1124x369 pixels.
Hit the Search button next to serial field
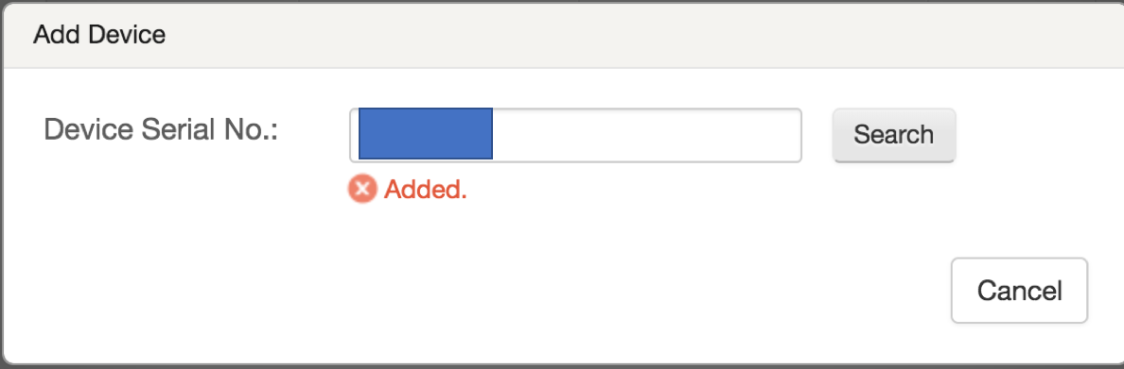pyautogui.click(x=894, y=135)
